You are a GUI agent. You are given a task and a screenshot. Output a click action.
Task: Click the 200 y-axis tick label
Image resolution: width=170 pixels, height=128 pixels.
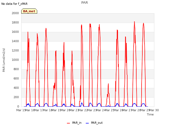(x=16, y=97)
